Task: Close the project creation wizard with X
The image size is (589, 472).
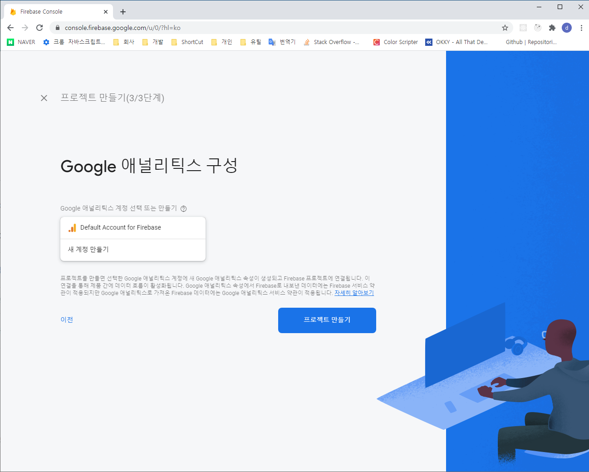Action: click(44, 98)
